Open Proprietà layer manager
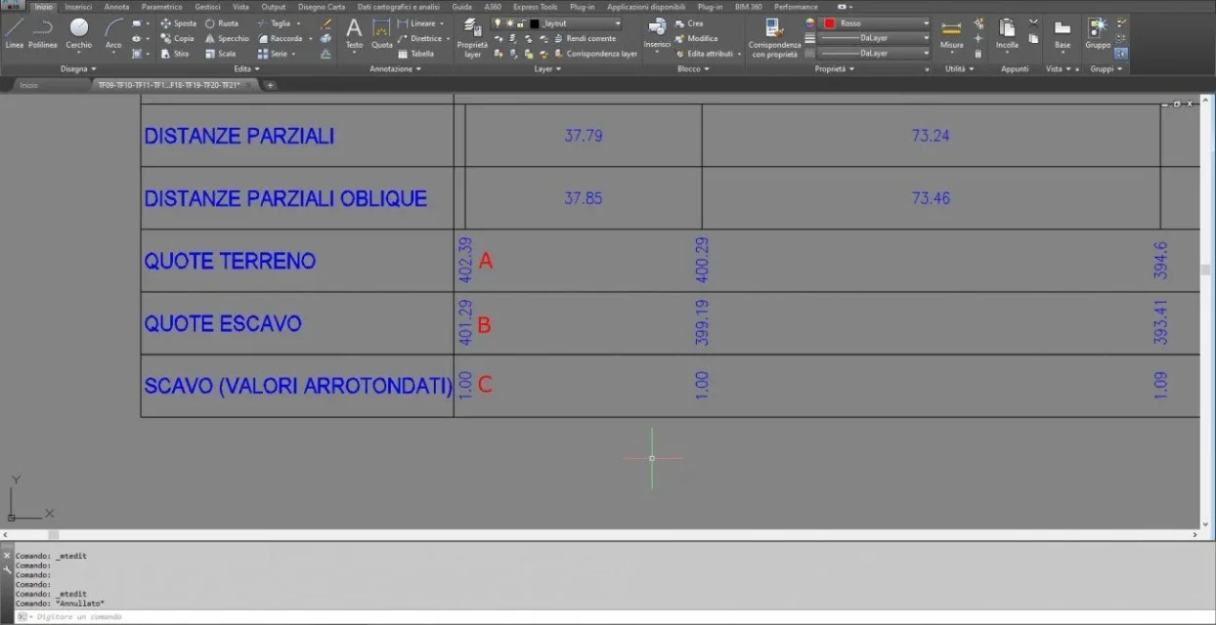The width and height of the screenshot is (1216, 625). pyautogui.click(x=472, y=39)
